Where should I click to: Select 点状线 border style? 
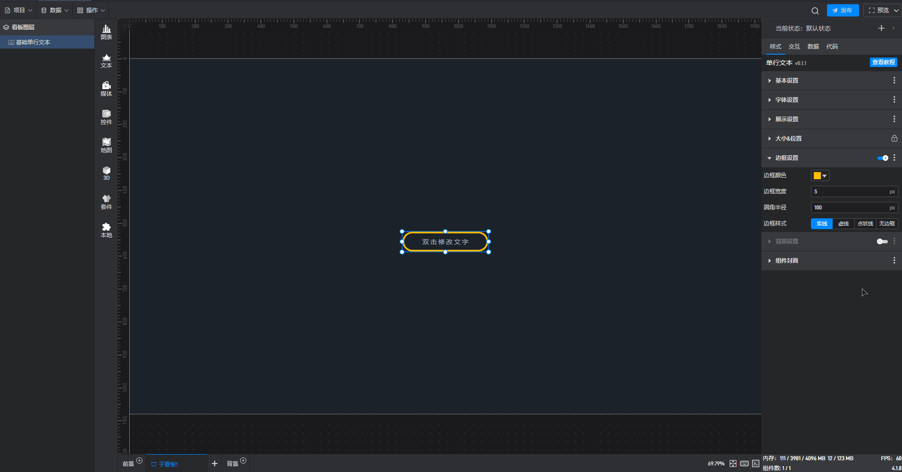865,224
